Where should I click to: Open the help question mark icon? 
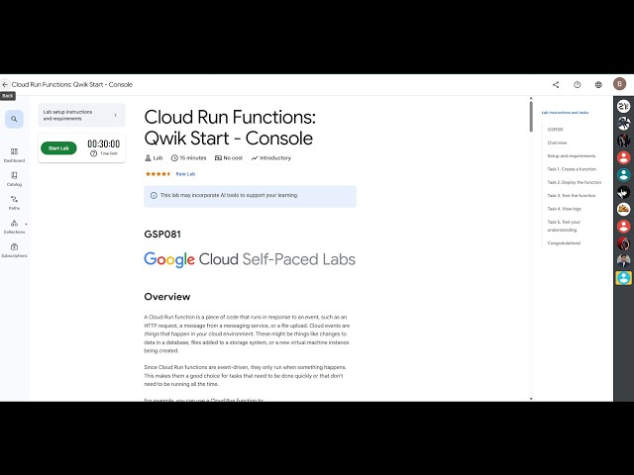(577, 84)
